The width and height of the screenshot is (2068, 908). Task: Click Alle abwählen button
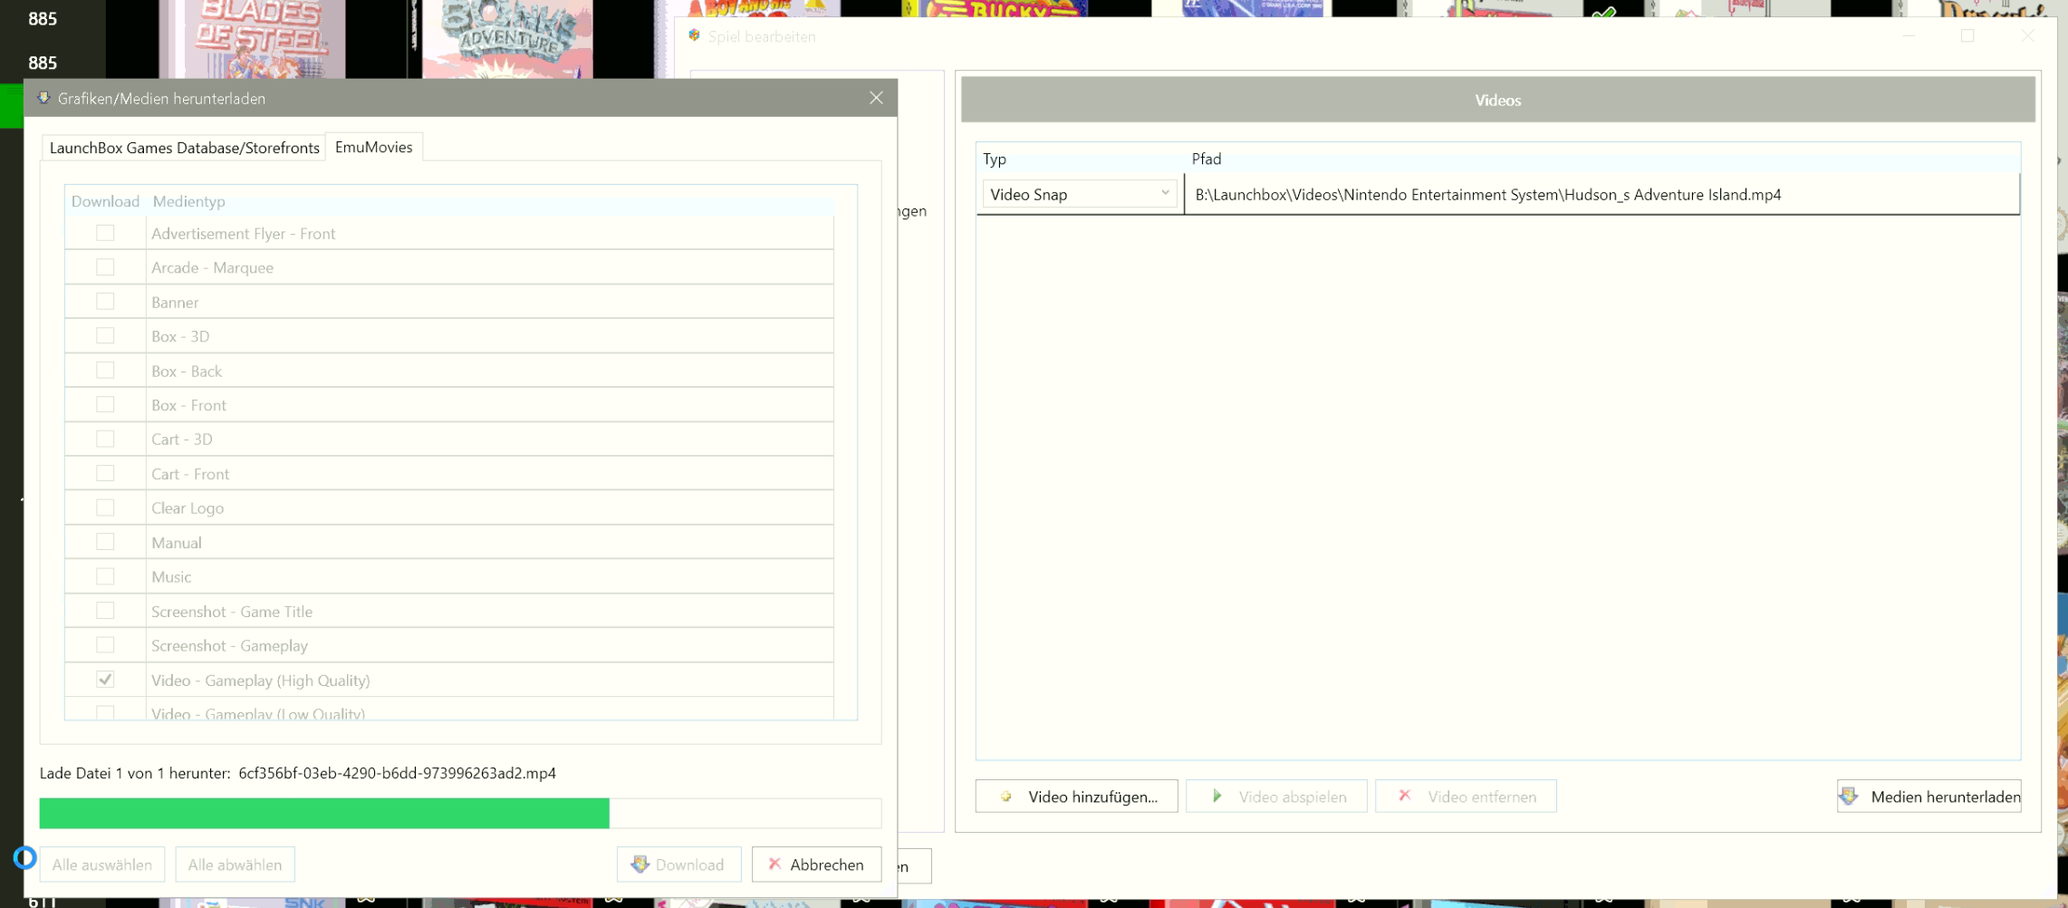pyautogui.click(x=235, y=865)
